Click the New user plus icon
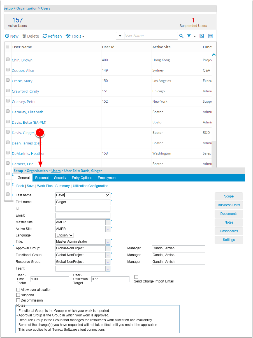The height and width of the screenshot is (338, 253). (x=7, y=36)
